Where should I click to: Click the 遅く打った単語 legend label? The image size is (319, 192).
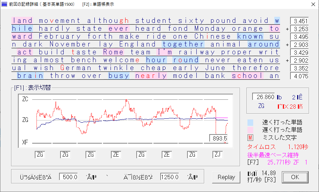282,130
